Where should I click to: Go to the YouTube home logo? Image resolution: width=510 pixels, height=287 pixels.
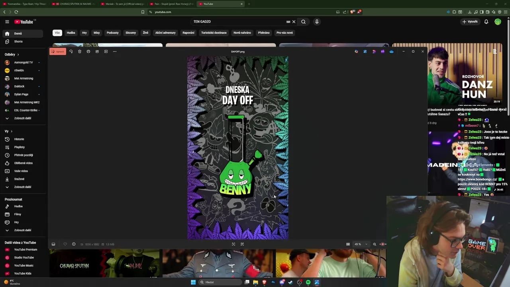click(24, 22)
